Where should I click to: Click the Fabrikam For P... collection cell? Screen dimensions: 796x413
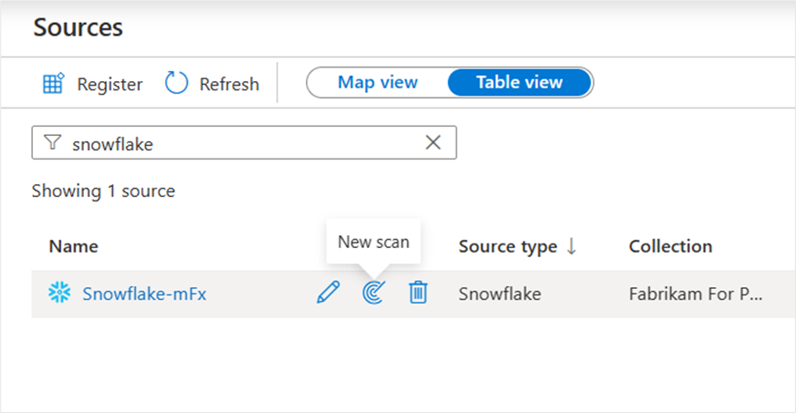(x=695, y=294)
